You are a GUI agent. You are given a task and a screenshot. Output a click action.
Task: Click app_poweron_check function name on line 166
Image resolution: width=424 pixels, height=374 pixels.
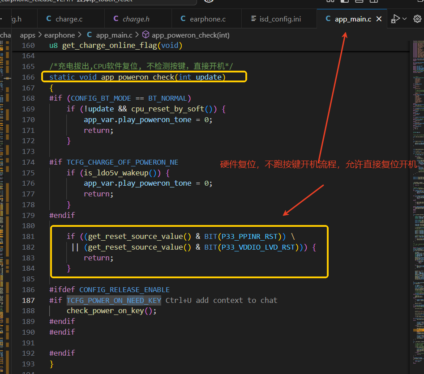(x=138, y=77)
